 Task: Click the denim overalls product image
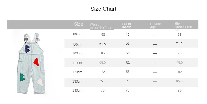[x=31, y=64]
